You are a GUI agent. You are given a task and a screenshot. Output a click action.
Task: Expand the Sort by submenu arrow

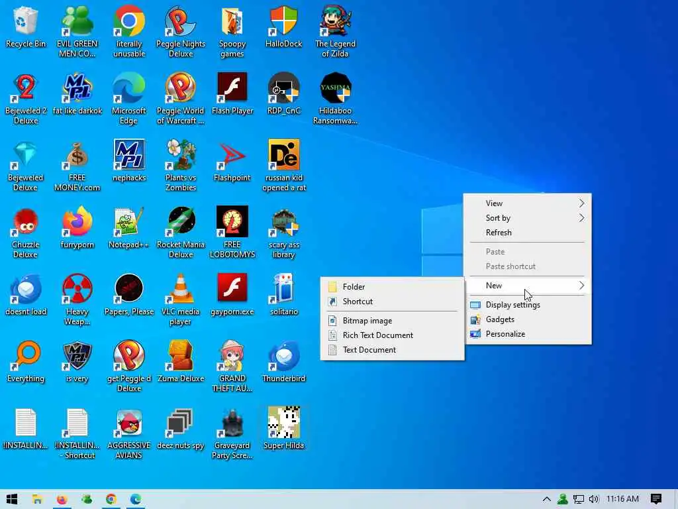tap(581, 217)
